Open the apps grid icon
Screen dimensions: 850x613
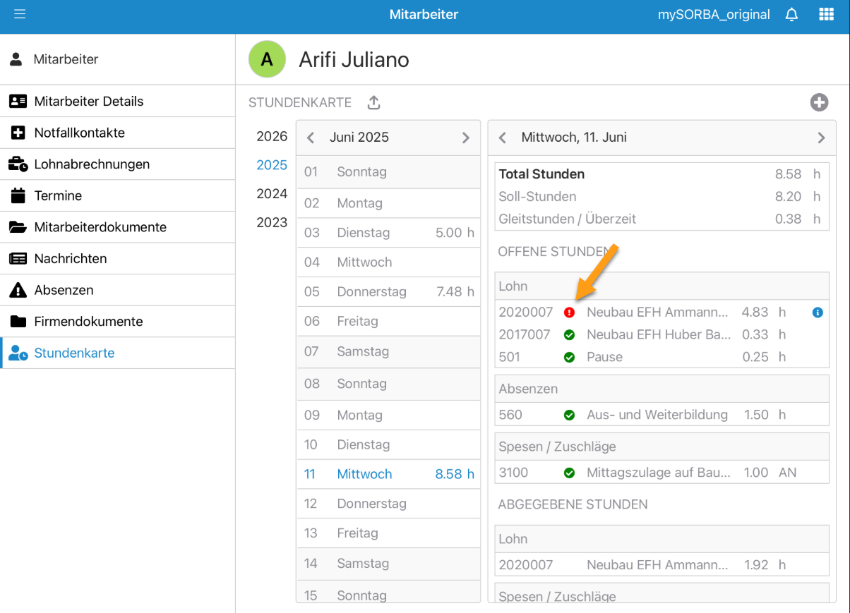(x=825, y=14)
